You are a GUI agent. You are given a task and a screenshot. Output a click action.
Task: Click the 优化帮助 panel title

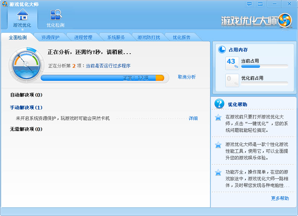(238, 105)
